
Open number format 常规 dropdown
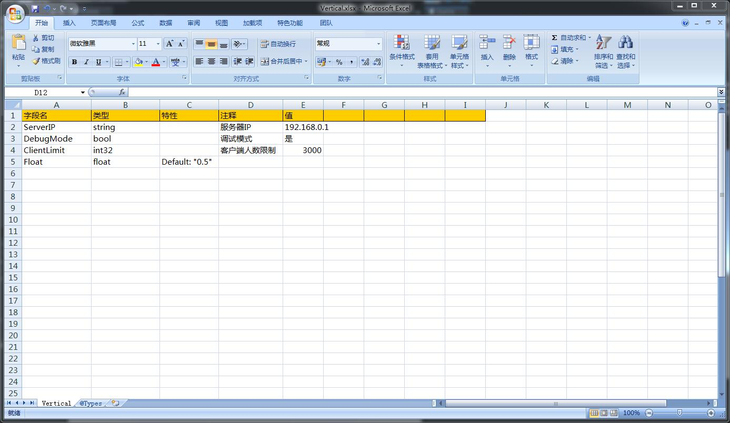coord(378,44)
